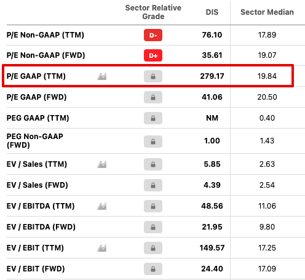Click the Sector Relative Grade column header
The image size is (305, 280).
[x=153, y=12]
